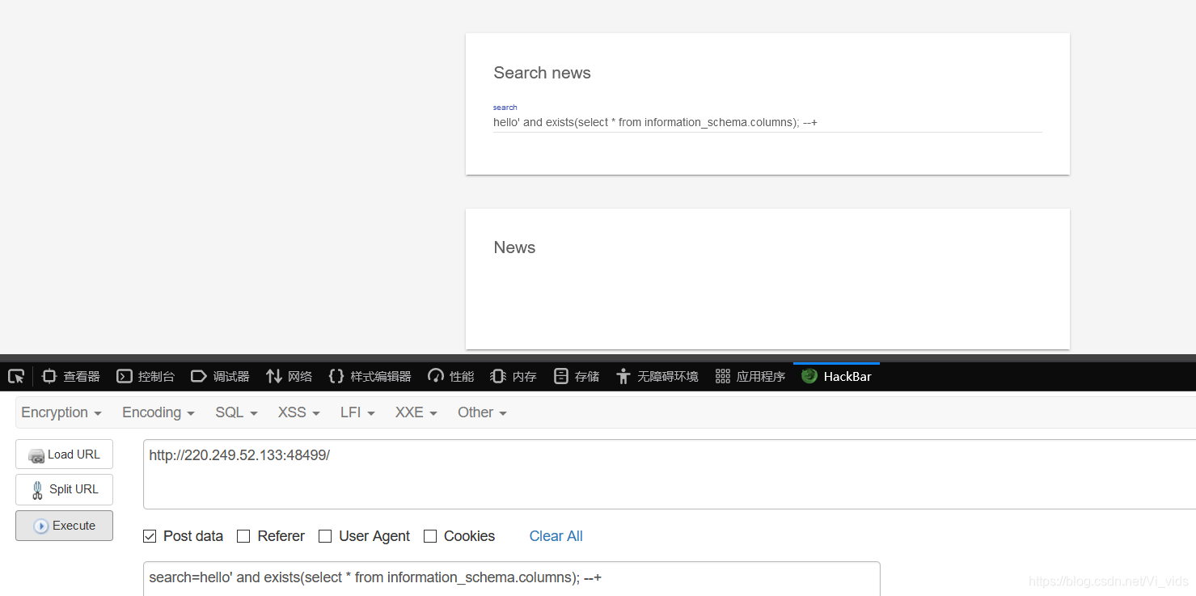
Task: Open the 存储 storage tab
Action: tap(577, 376)
